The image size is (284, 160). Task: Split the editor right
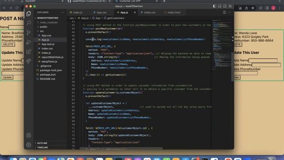pyautogui.click(x=225, y=12)
